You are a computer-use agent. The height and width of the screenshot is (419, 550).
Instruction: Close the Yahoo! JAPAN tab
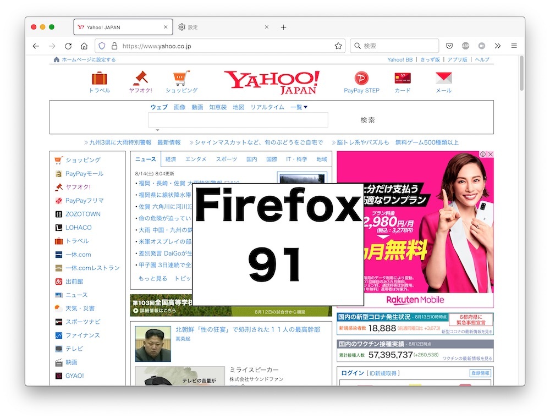click(166, 27)
